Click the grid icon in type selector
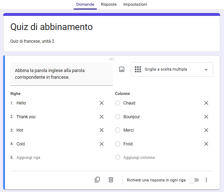Image resolution: width=224 pixels, height=192 pixels. pos(138,69)
